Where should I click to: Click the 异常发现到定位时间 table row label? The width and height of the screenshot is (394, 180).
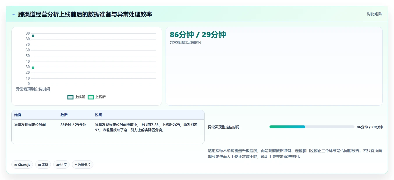tap(30, 125)
